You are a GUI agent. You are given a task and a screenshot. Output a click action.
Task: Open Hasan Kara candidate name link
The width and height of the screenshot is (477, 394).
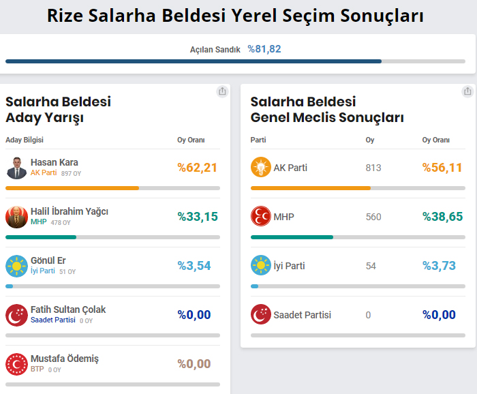pyautogui.click(x=54, y=162)
